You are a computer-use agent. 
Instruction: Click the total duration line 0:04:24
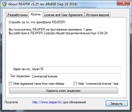[x=59, y=33]
